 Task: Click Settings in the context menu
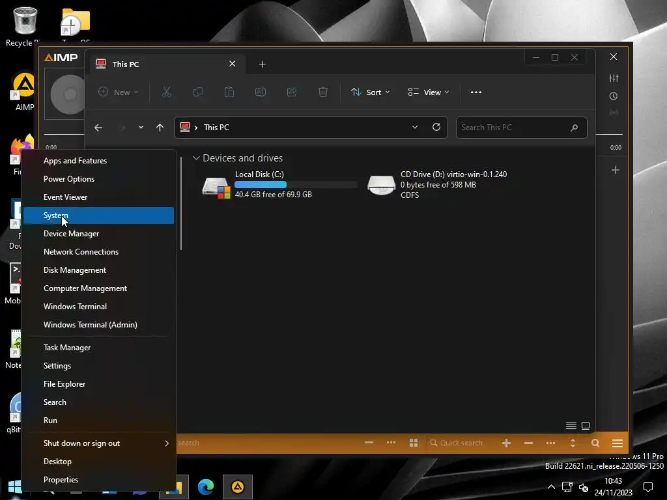[x=99, y=366]
